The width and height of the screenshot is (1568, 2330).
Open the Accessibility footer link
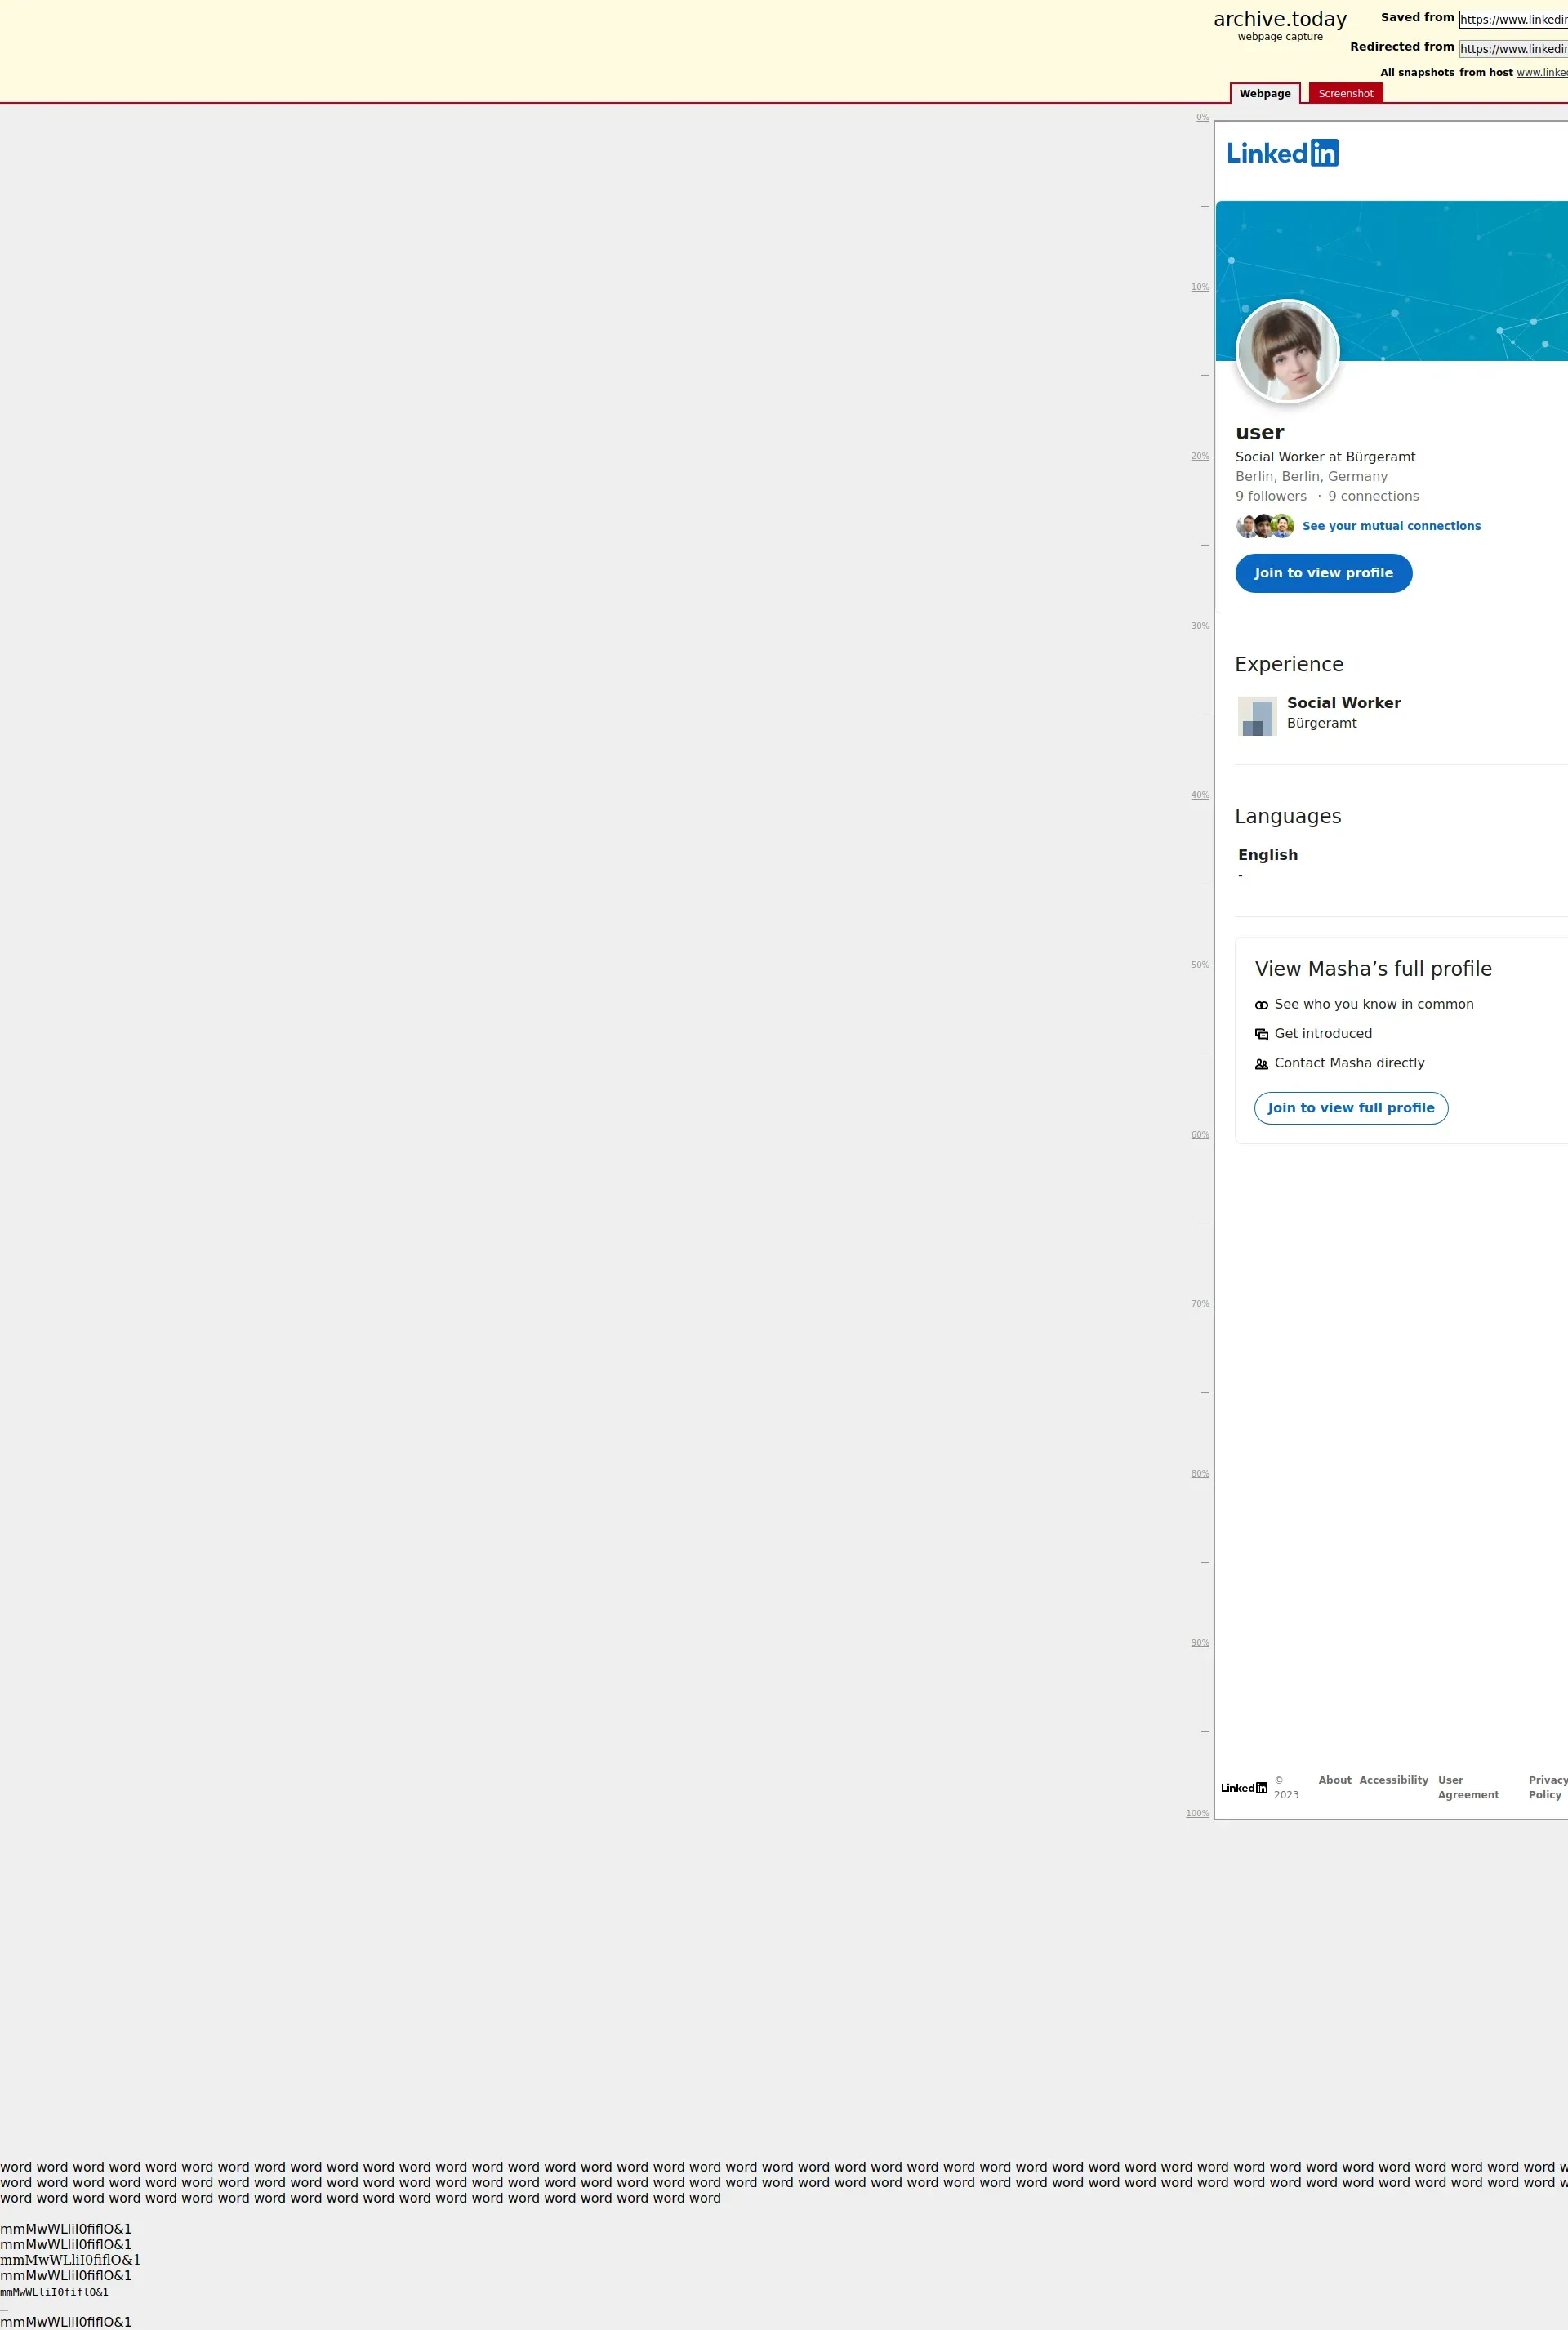1393,1780
